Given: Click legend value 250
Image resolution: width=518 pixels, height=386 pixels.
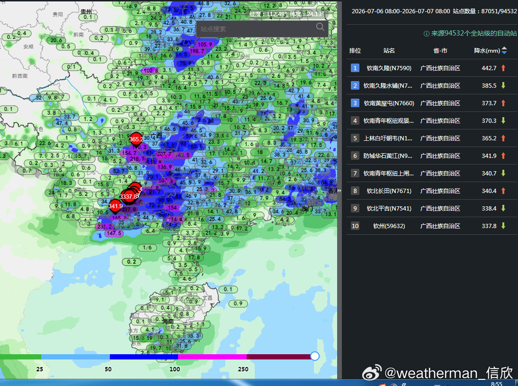Looking at the screenshot, I should pos(243,369).
